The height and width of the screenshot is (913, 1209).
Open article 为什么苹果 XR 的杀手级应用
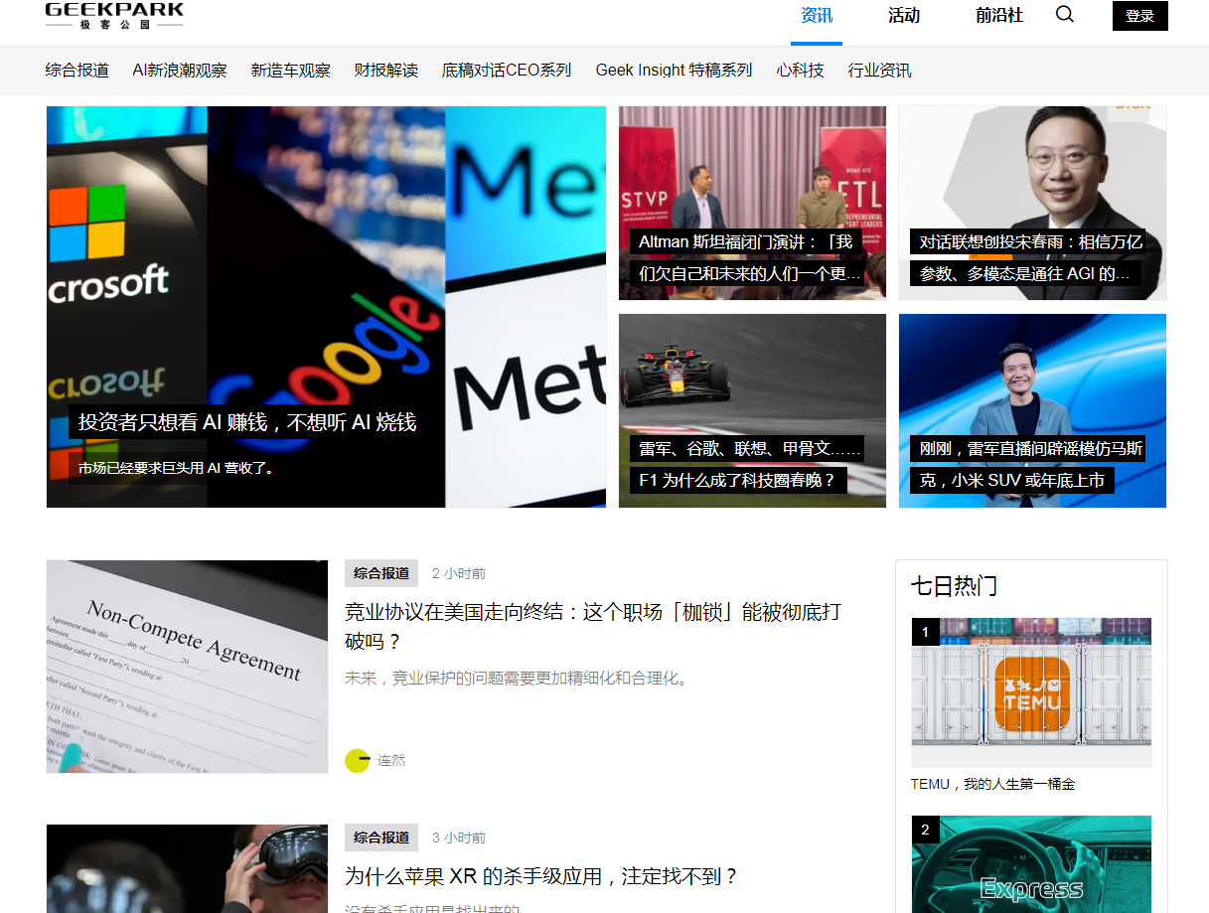(x=542, y=877)
